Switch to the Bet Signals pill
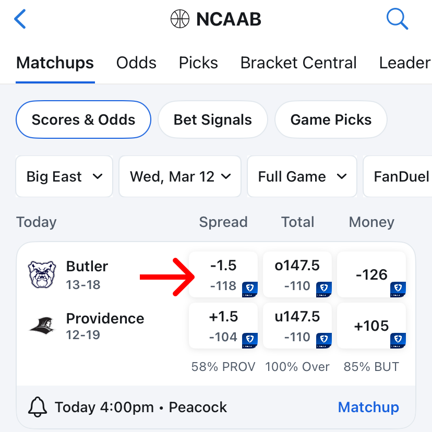 tap(213, 119)
